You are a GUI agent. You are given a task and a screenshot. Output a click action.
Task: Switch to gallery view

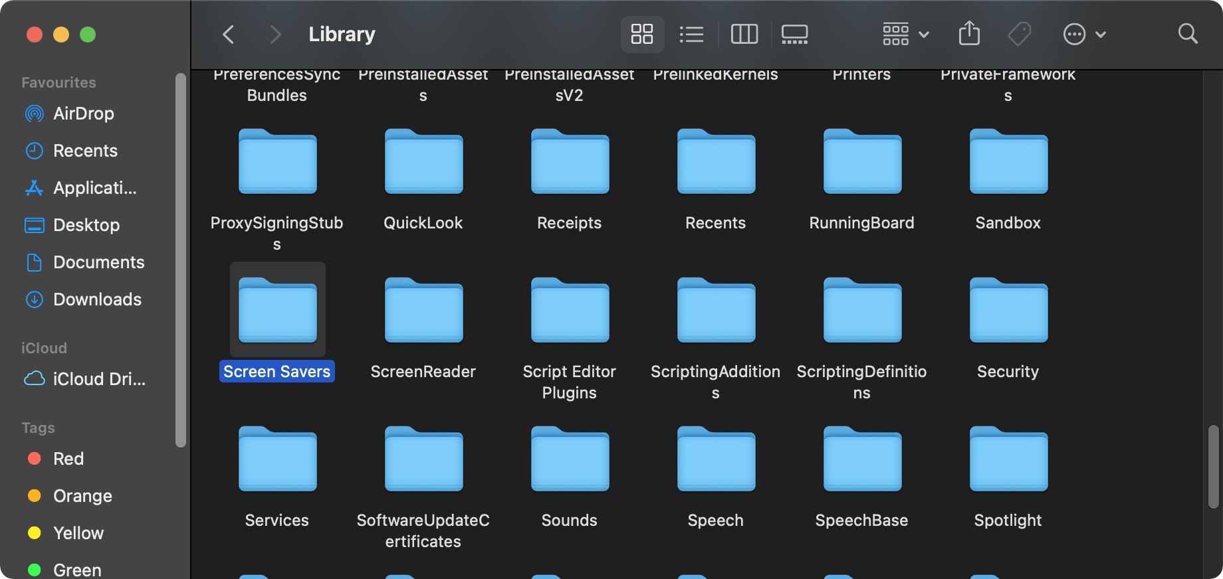click(x=794, y=34)
